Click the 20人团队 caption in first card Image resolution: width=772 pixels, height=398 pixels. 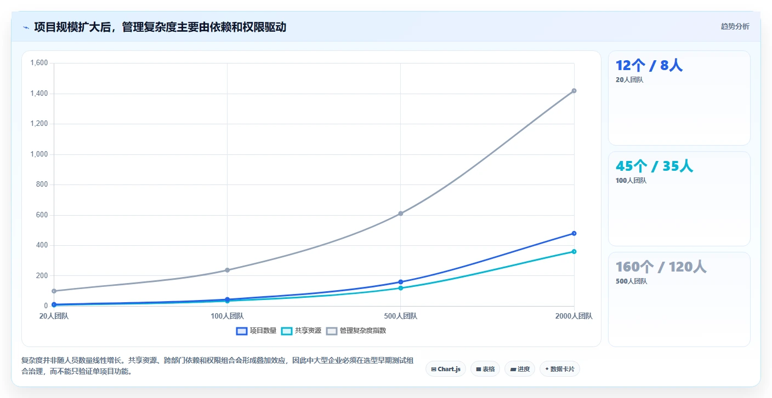pos(629,80)
